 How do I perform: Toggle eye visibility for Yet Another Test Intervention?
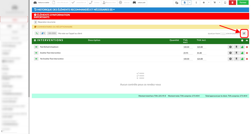(x=36, y=59)
